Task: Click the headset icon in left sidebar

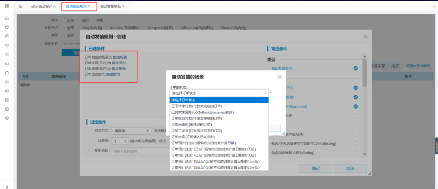Action: pos(7,64)
